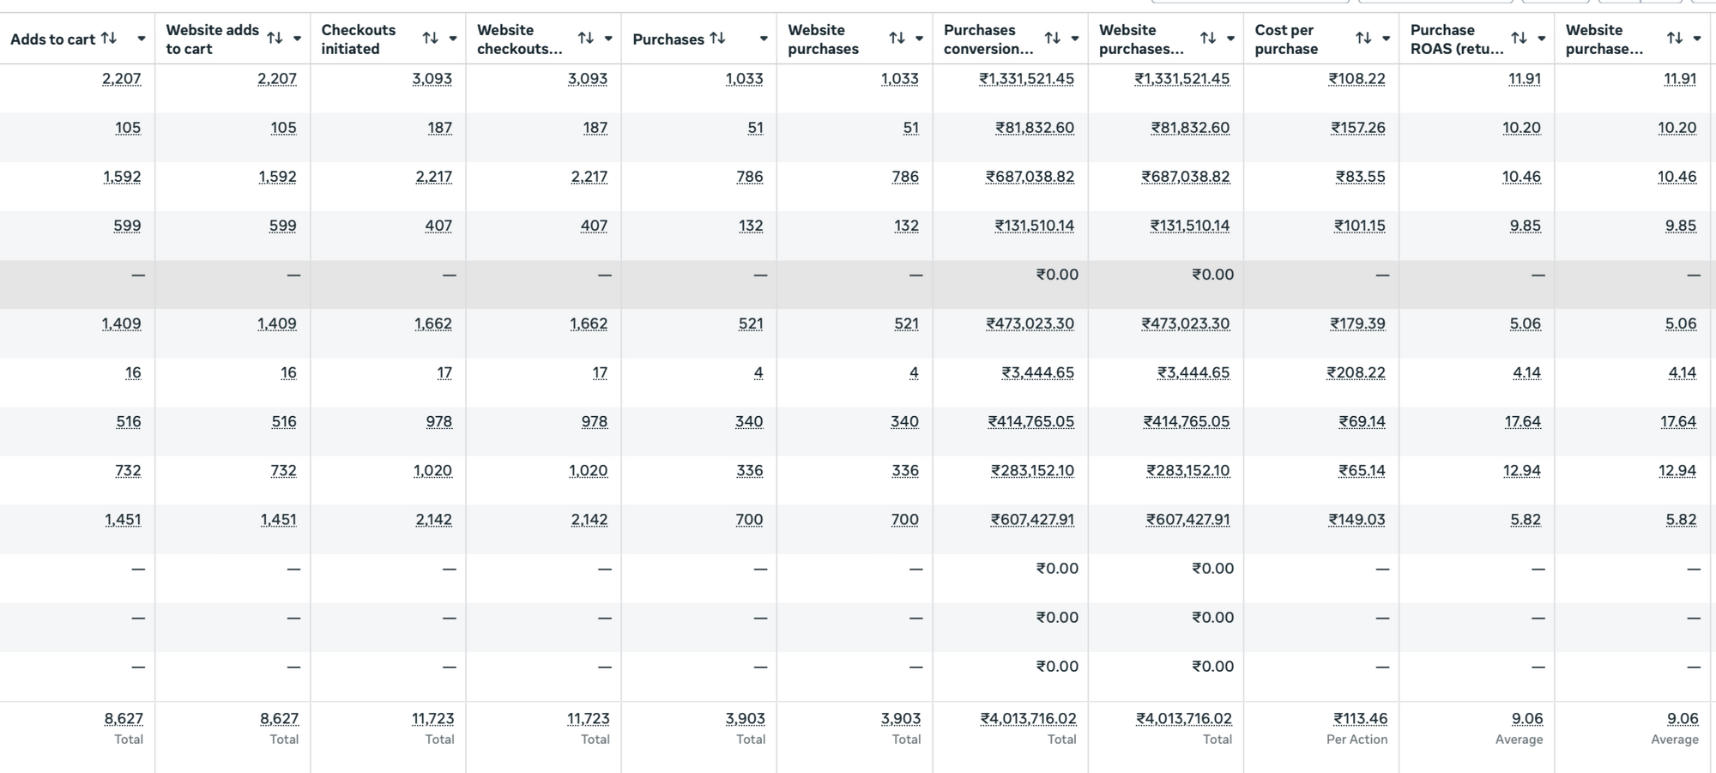1716x773 pixels.
Task: Click the Cost per purchase header label
Action: click(1286, 39)
